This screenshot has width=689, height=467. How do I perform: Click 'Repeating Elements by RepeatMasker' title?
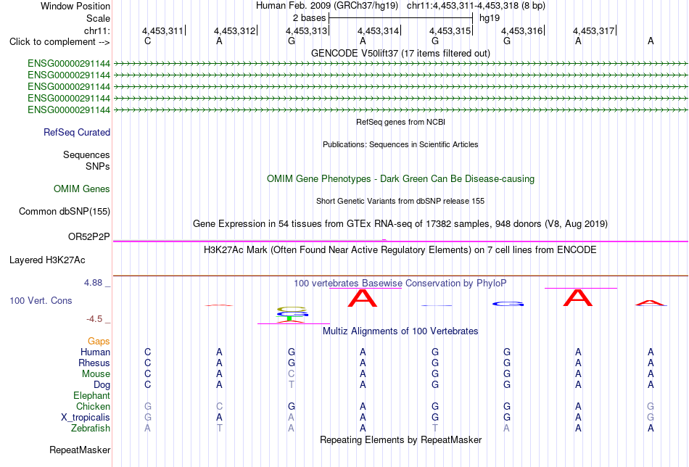pyautogui.click(x=400, y=439)
